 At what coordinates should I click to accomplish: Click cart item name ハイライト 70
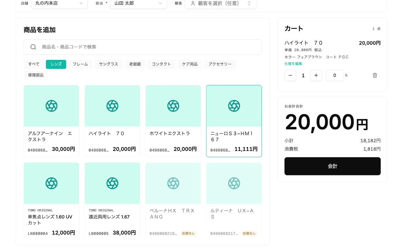point(304,43)
